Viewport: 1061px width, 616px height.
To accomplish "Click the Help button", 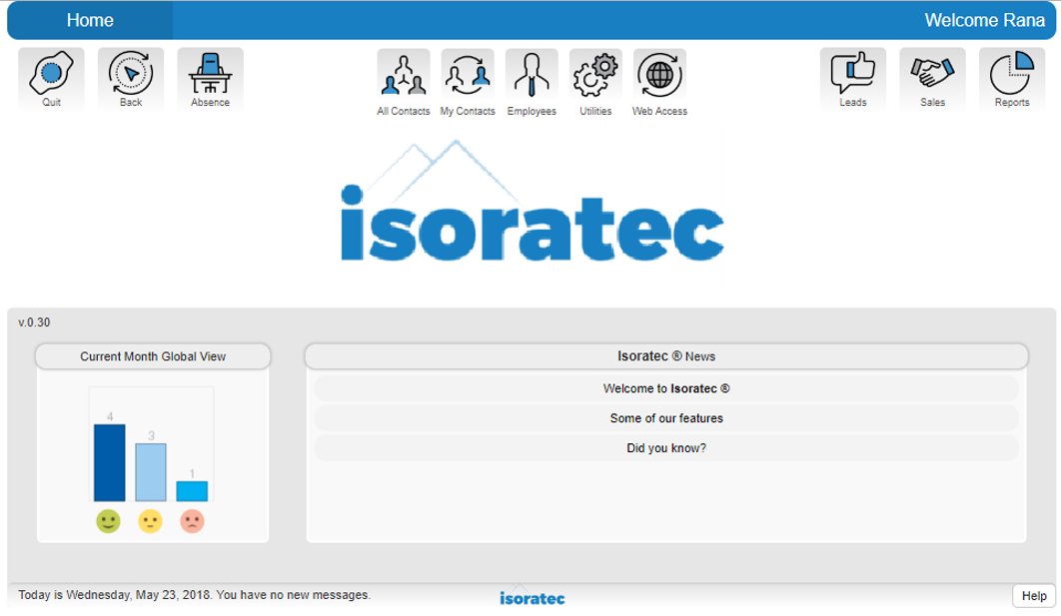I will 1034,596.
